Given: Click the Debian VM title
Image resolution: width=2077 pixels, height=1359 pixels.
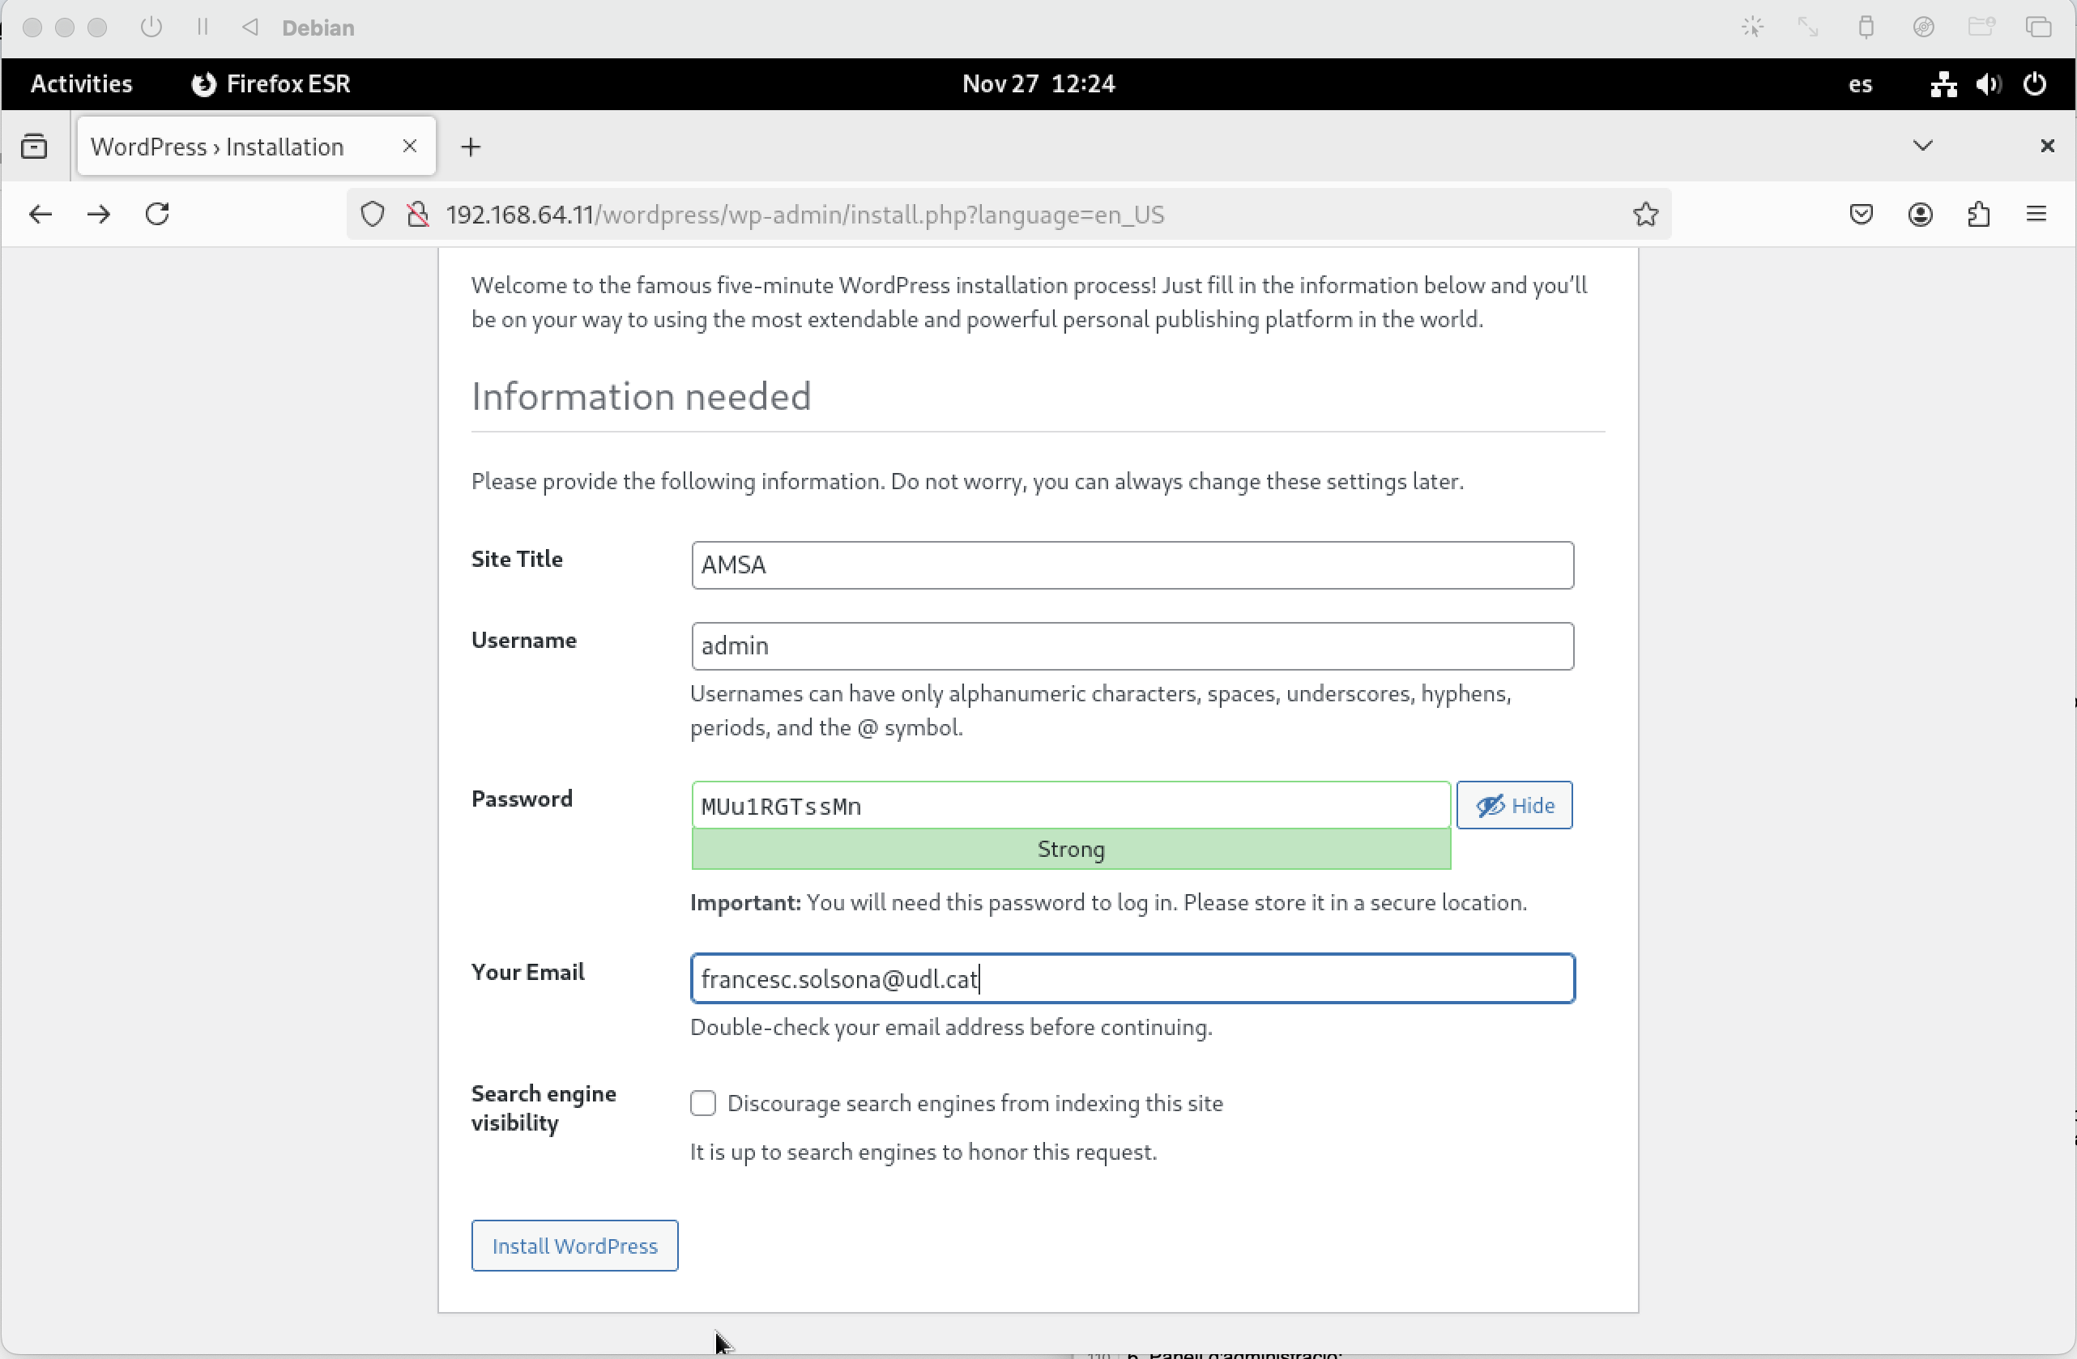Looking at the screenshot, I should click(318, 28).
